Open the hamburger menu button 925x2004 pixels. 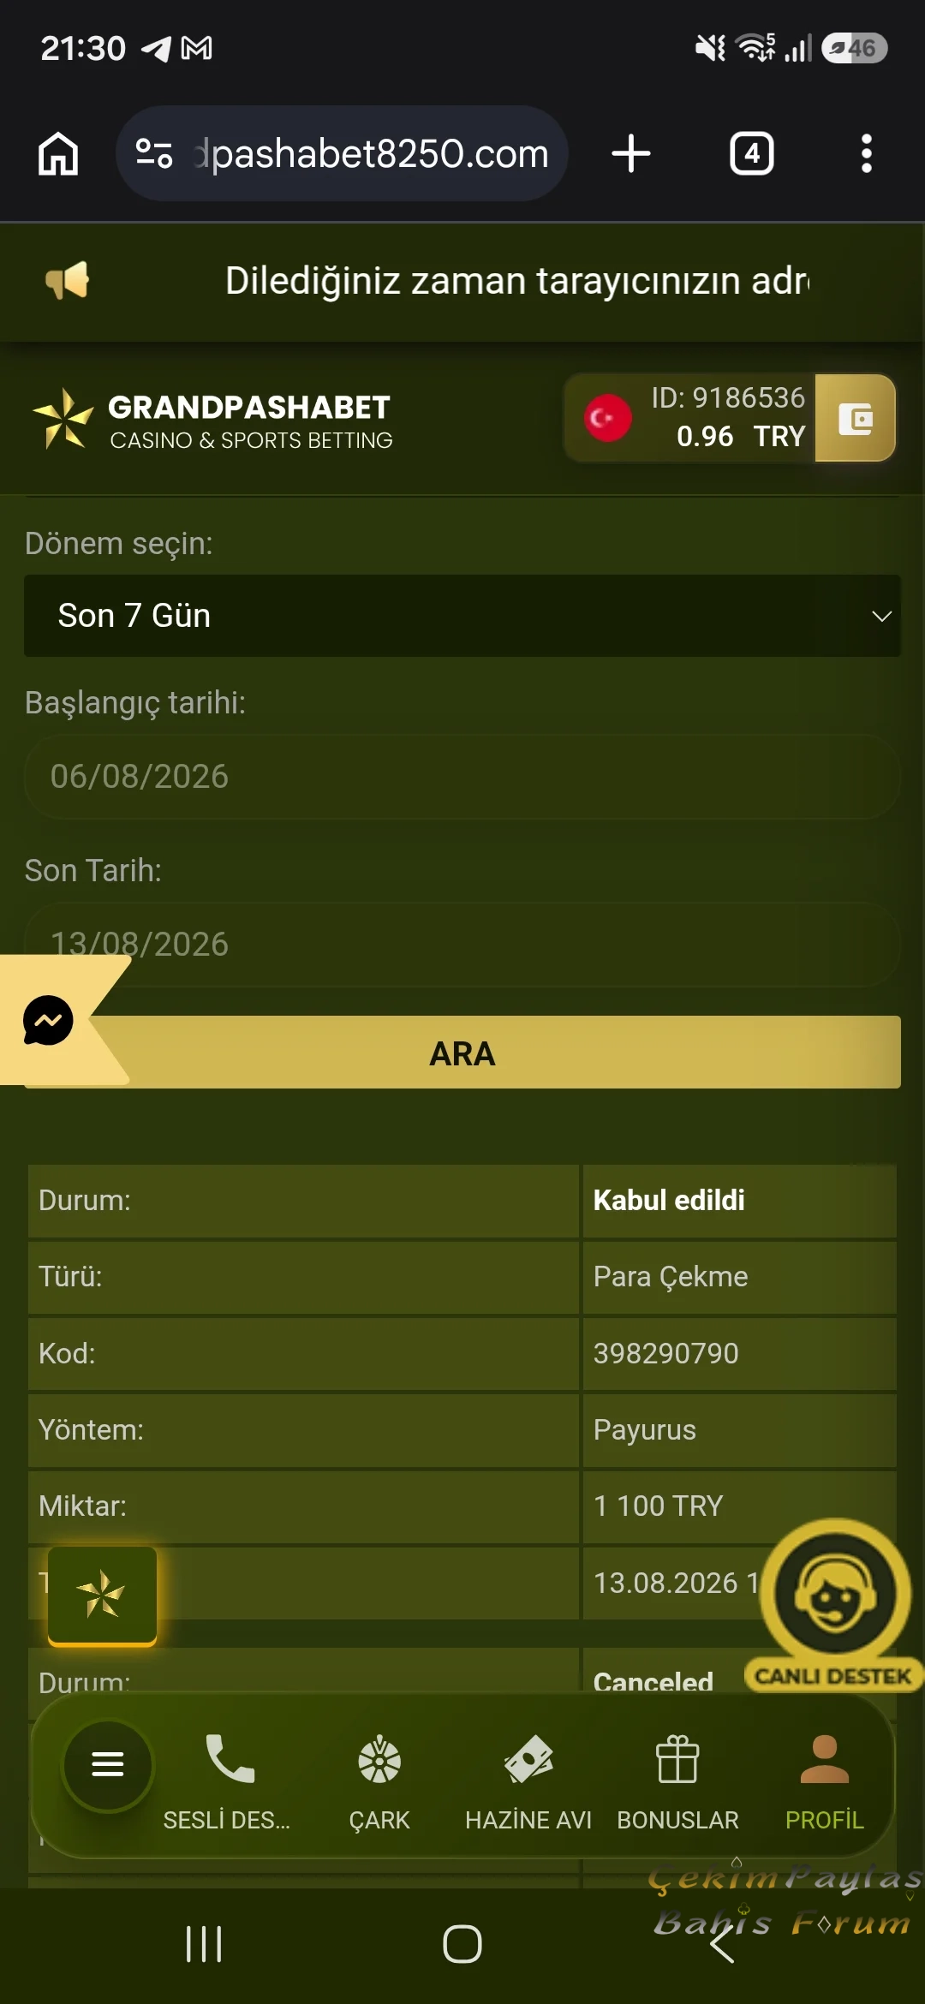click(108, 1764)
